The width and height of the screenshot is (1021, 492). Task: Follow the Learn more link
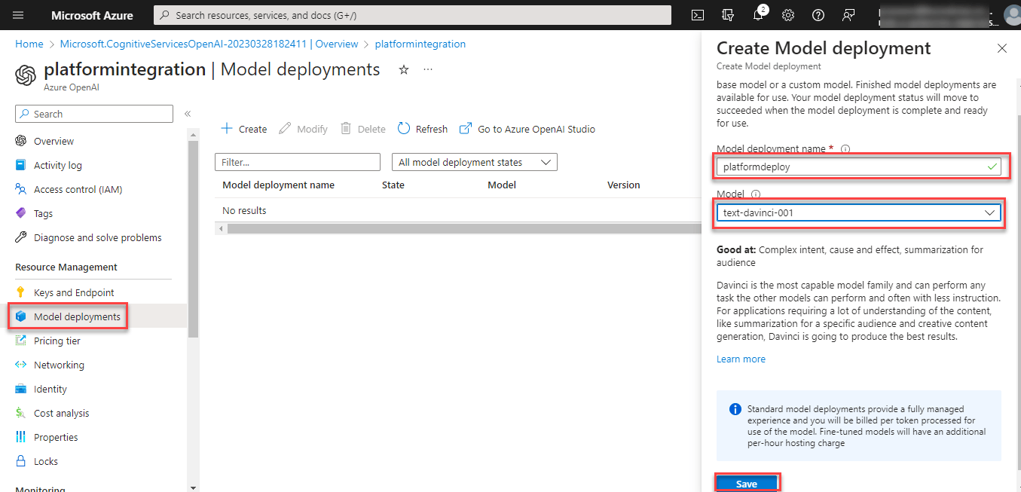click(741, 359)
